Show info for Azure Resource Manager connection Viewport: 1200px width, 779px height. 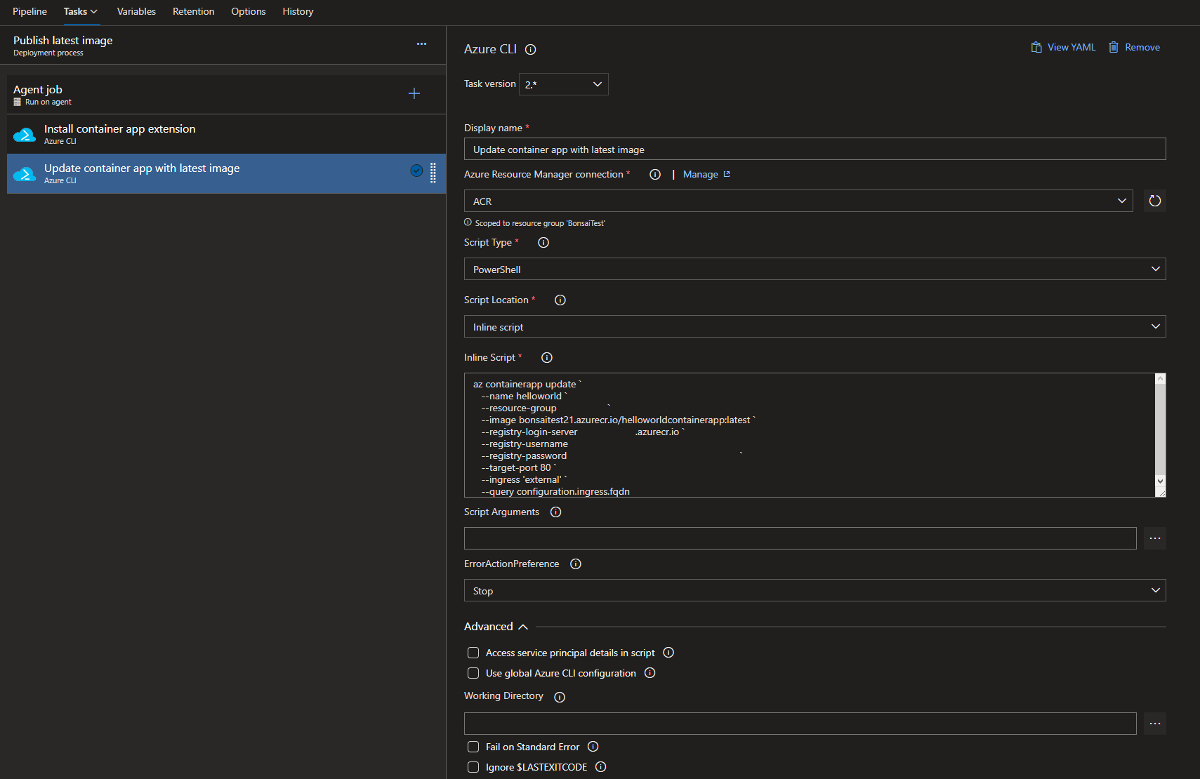point(655,174)
